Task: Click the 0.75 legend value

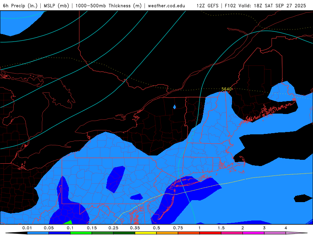Action: (x=178, y=228)
